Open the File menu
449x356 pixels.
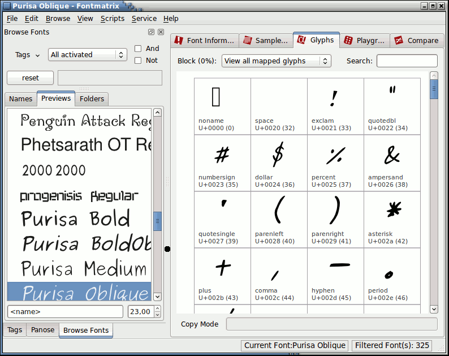12,19
